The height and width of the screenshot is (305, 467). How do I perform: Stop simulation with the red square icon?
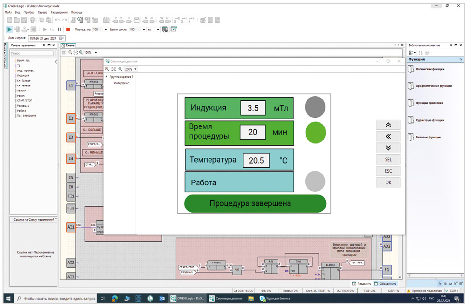[x=68, y=29]
